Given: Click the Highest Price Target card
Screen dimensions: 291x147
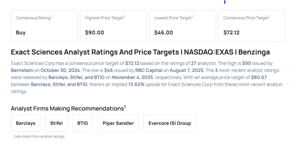Looking at the screenshot, I should point(113,26).
